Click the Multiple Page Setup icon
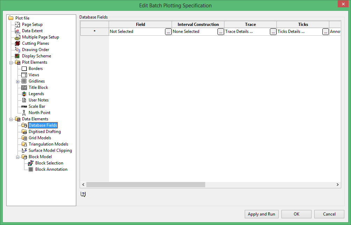The height and width of the screenshot is (225, 351). pyautogui.click(x=17, y=37)
